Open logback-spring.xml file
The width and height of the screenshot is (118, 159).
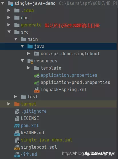(x=64, y=90)
